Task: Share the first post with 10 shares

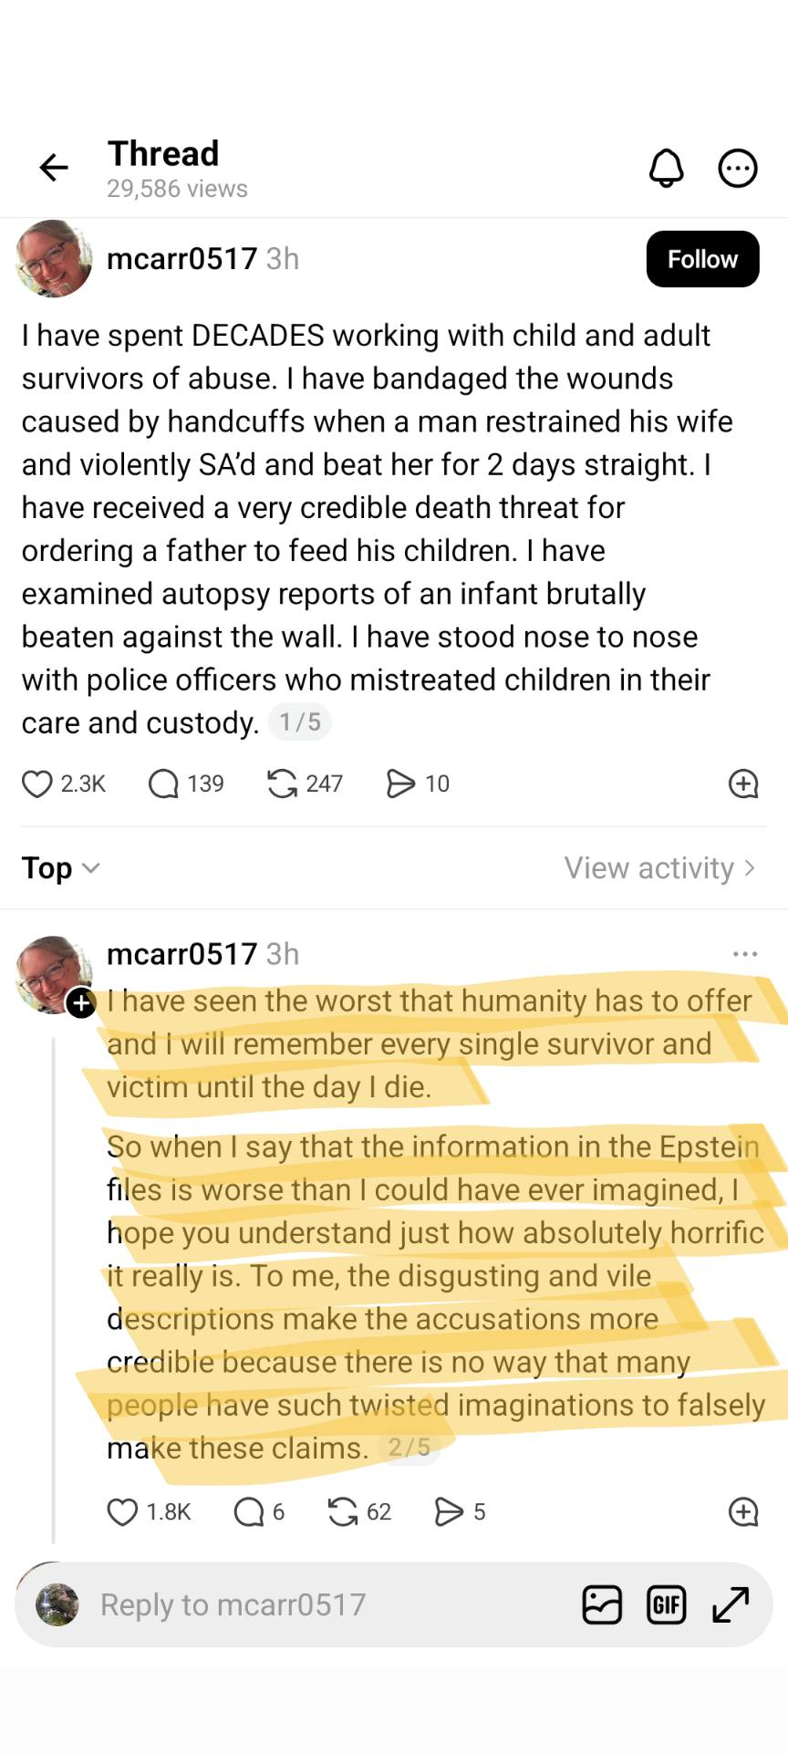Action: coord(400,784)
